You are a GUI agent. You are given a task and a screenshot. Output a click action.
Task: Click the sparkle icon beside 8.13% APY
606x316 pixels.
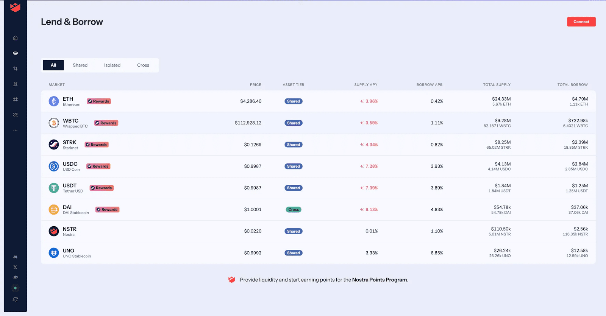coord(362,209)
